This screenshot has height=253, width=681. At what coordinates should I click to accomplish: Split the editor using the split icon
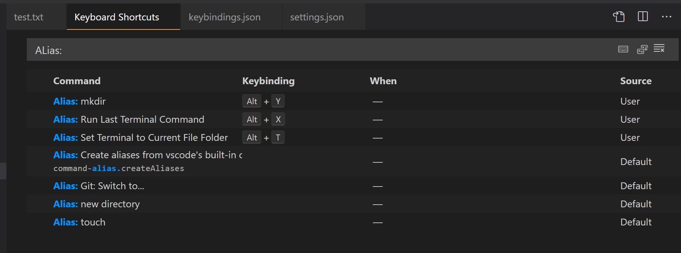pyautogui.click(x=642, y=16)
